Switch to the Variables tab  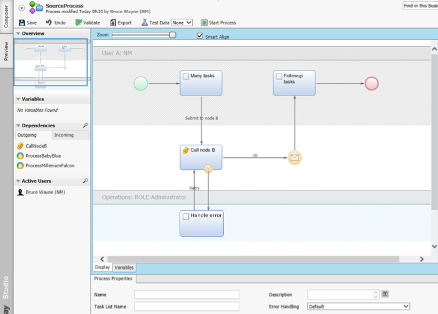point(123,267)
